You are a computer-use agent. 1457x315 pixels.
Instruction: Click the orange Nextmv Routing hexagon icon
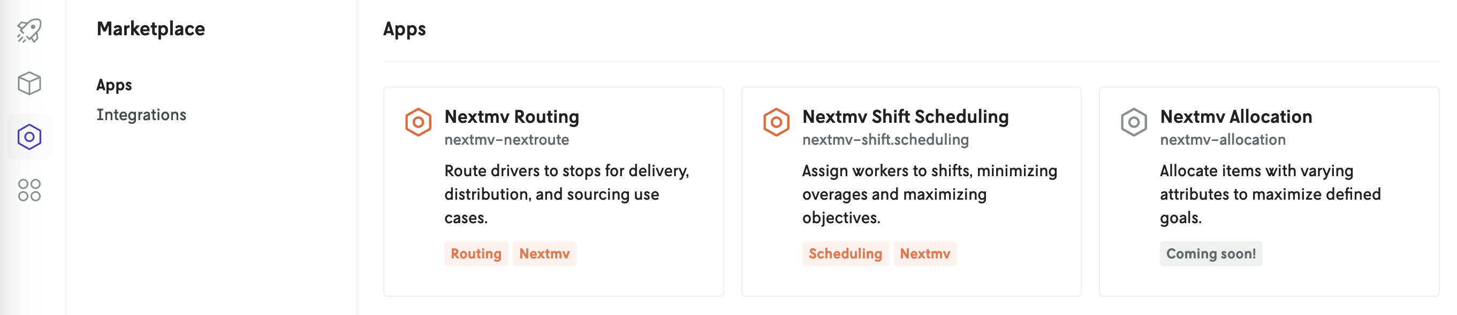pos(418,122)
